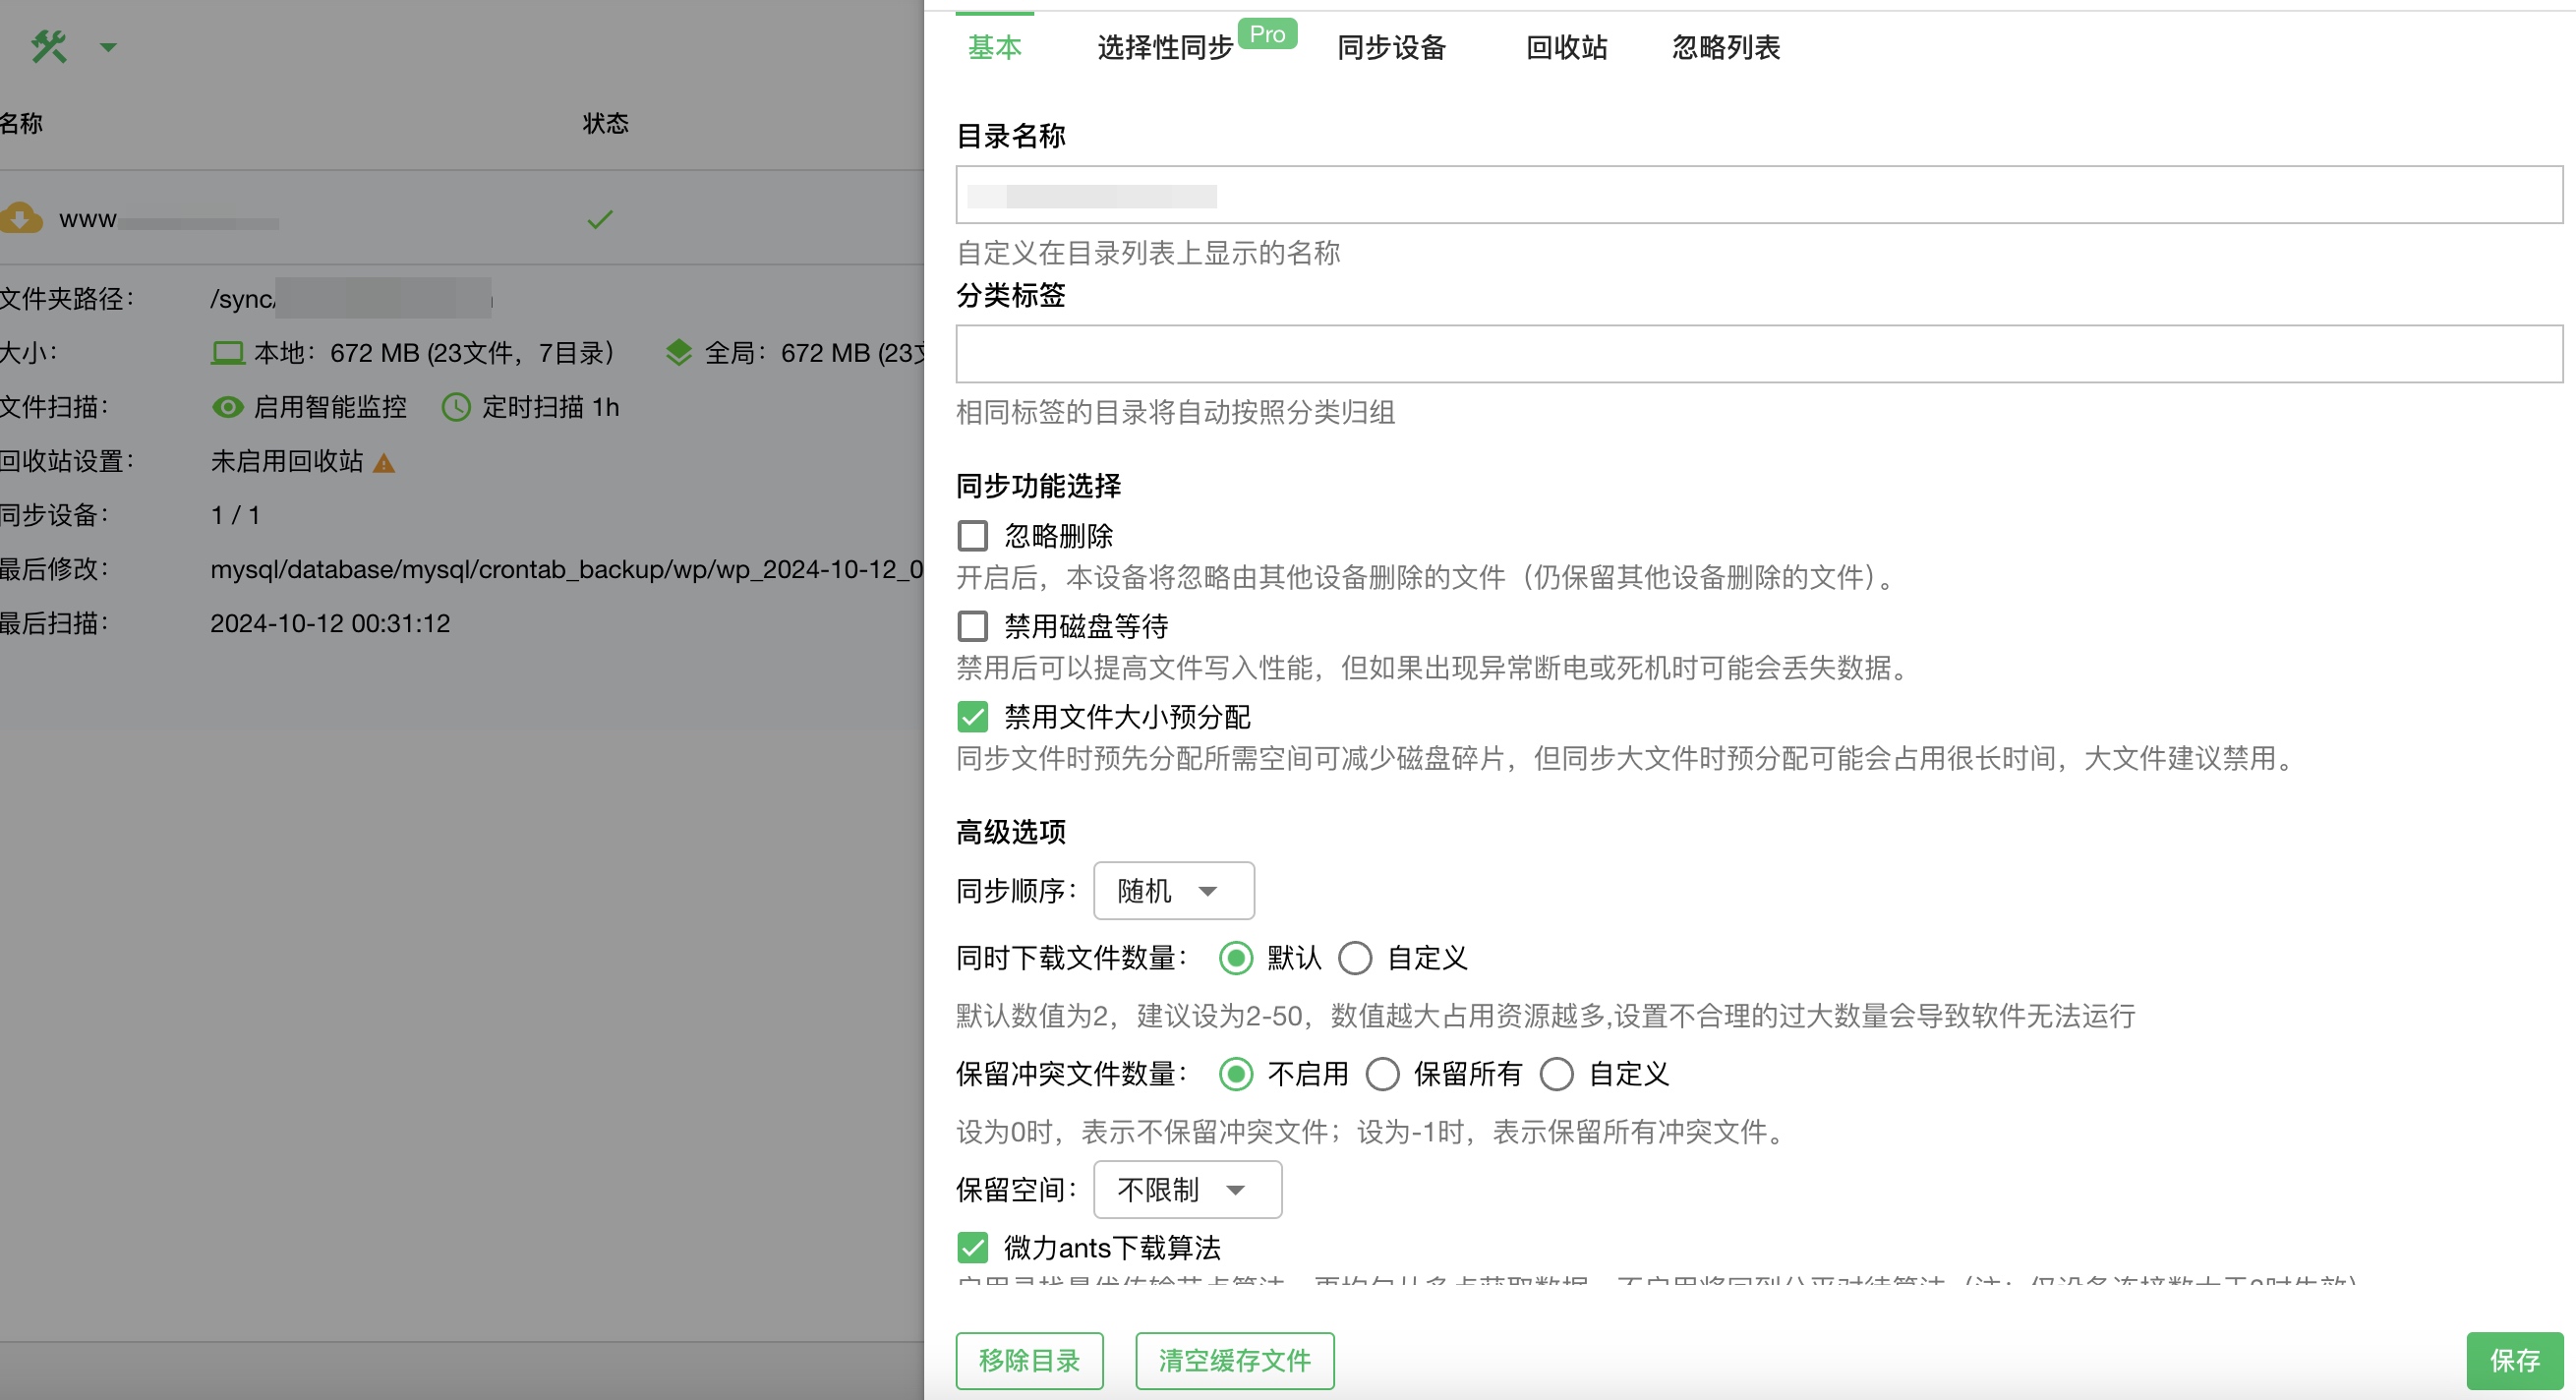Image resolution: width=2576 pixels, height=1400 pixels.
Task: Enable the 禁用磁盘等待 checkbox
Action: (x=973, y=627)
